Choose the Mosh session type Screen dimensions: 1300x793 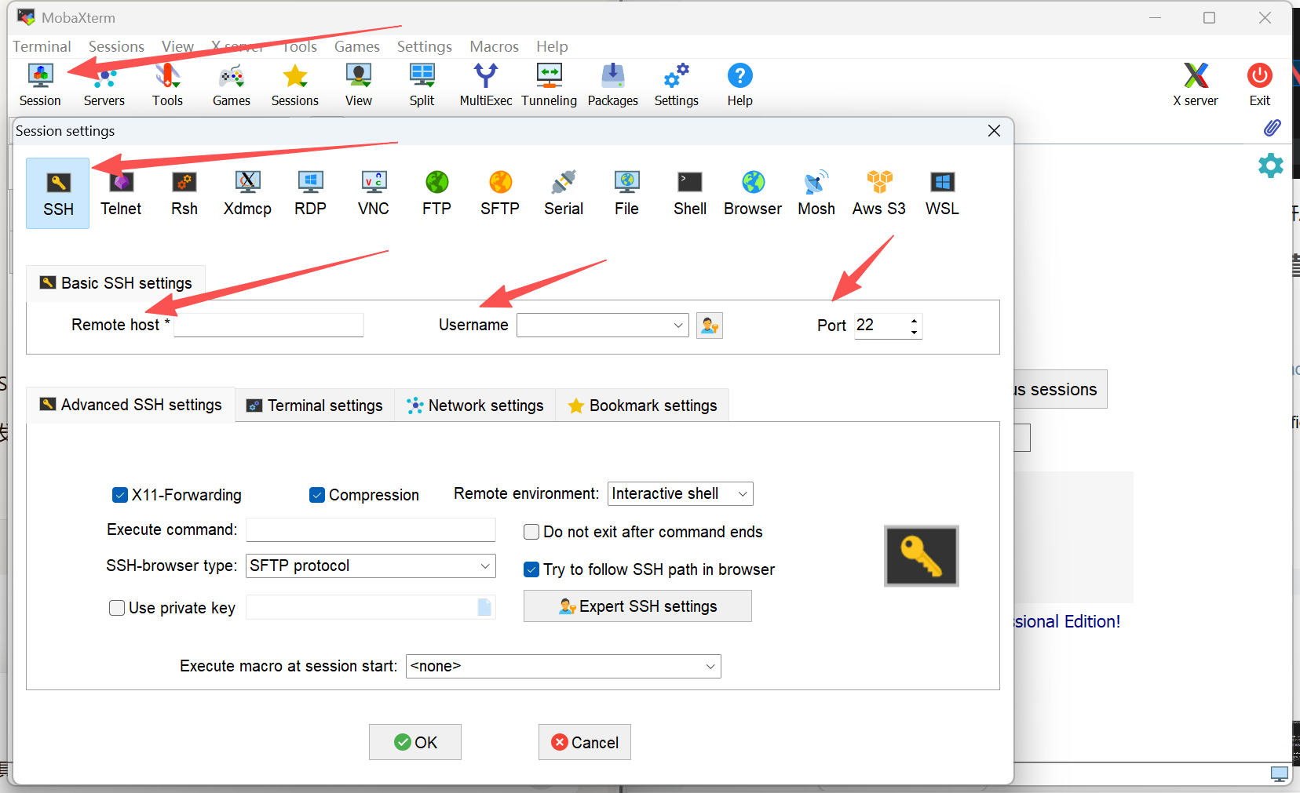tap(816, 194)
